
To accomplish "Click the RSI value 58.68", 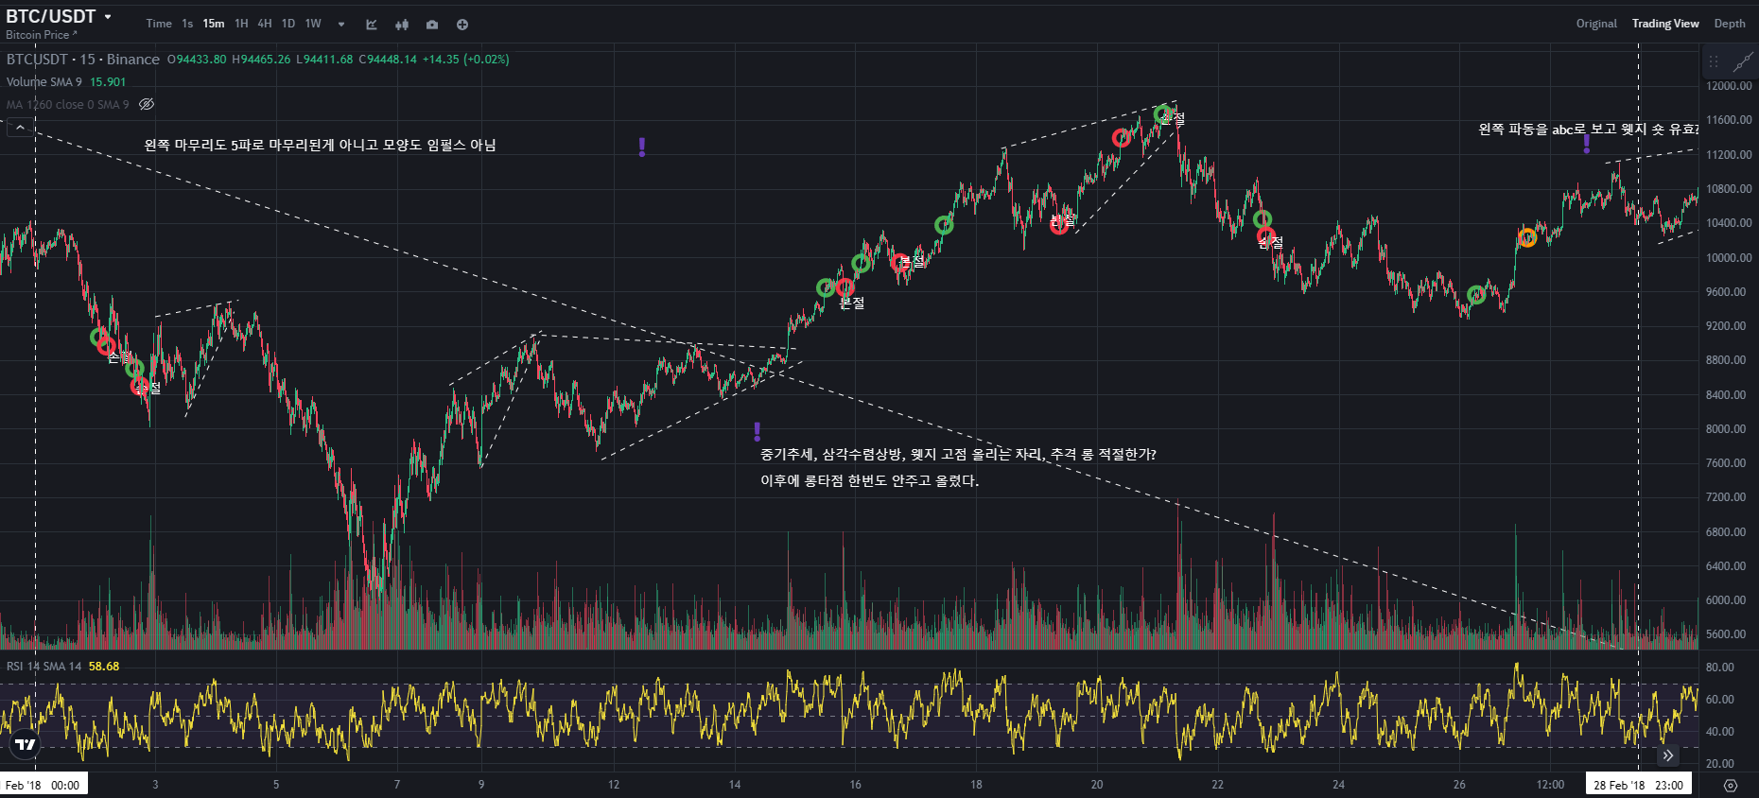I will tap(104, 667).
